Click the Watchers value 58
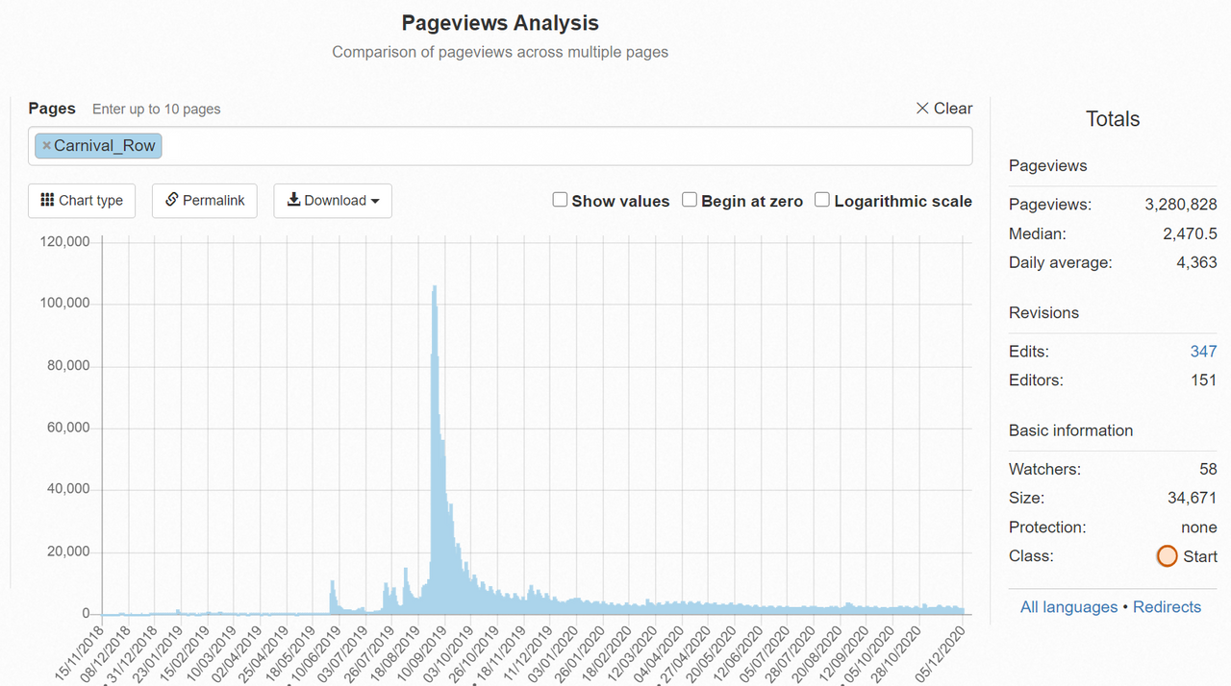Viewport: 1231px width, 686px height. pos(1208,470)
